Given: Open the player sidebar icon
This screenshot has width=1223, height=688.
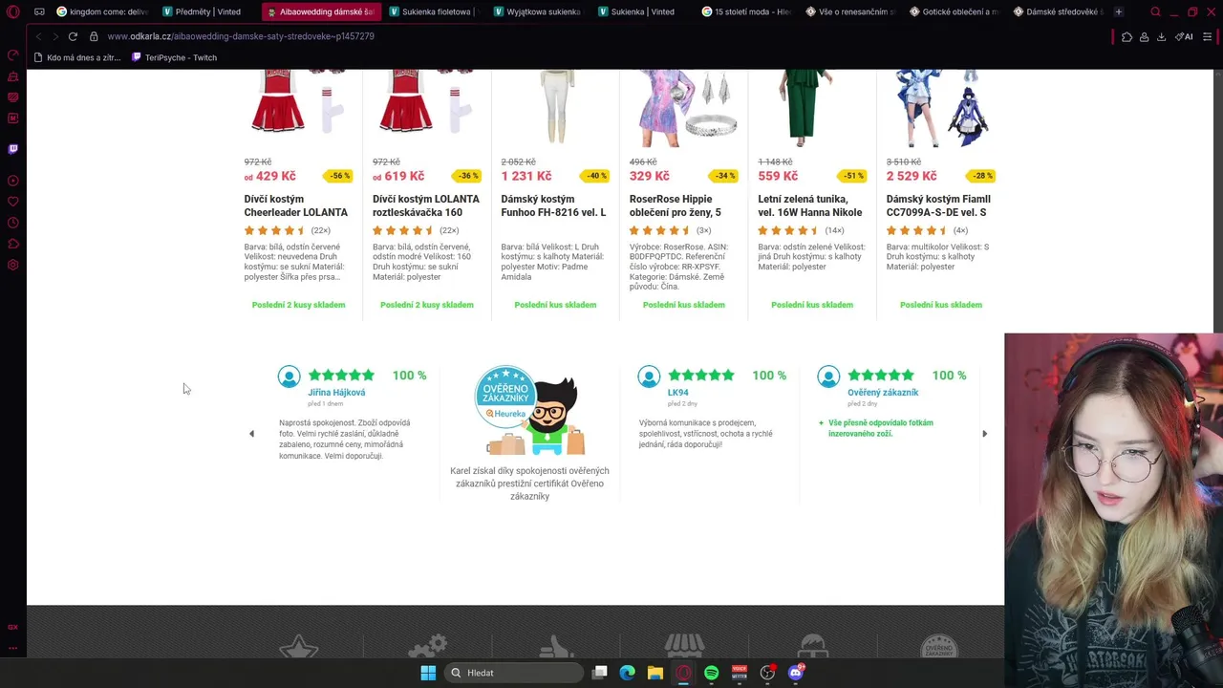Looking at the screenshot, I should (x=13, y=181).
